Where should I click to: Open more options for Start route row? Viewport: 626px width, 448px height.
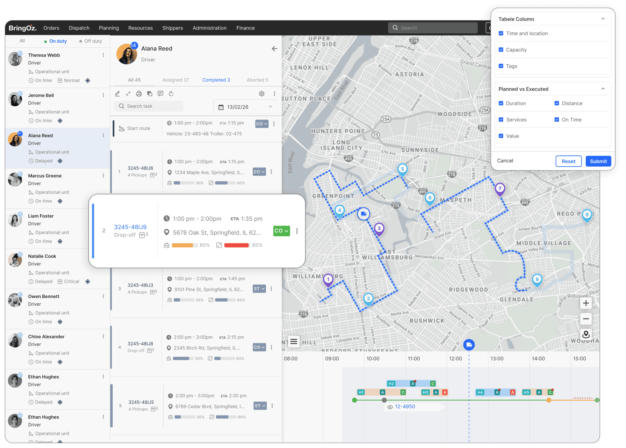(274, 124)
